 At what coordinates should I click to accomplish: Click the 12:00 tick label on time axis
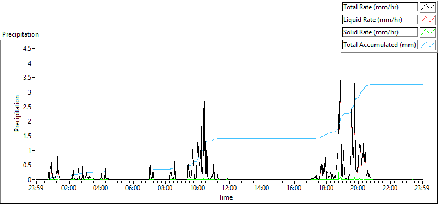coord(229,188)
